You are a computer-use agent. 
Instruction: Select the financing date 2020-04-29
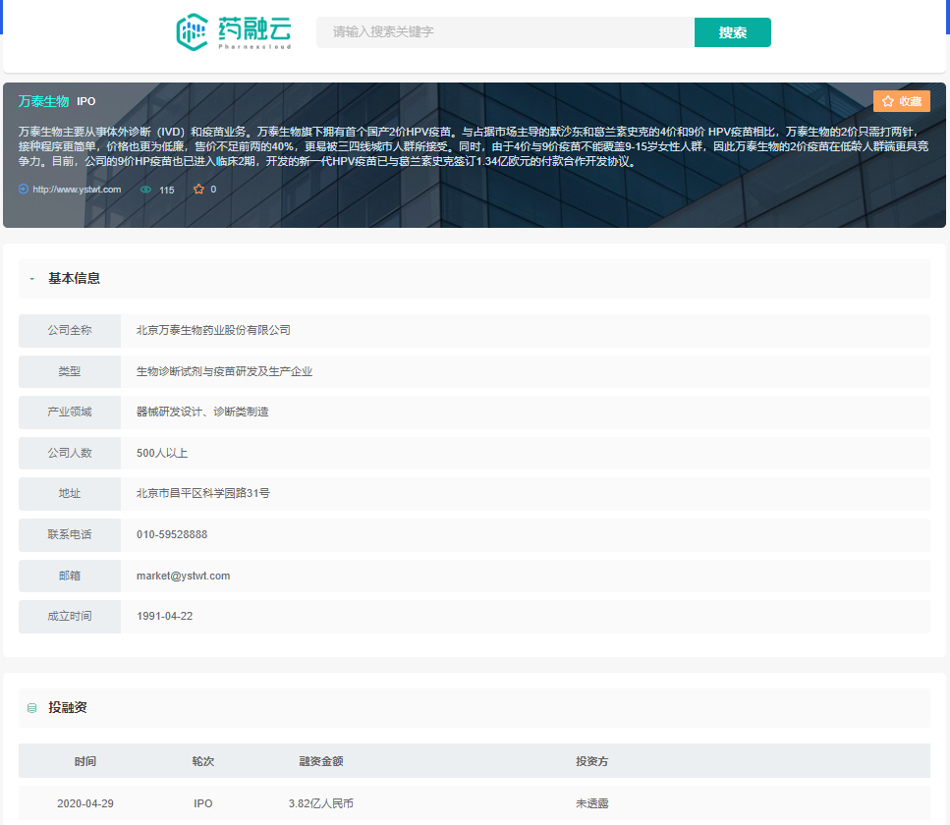click(x=85, y=803)
